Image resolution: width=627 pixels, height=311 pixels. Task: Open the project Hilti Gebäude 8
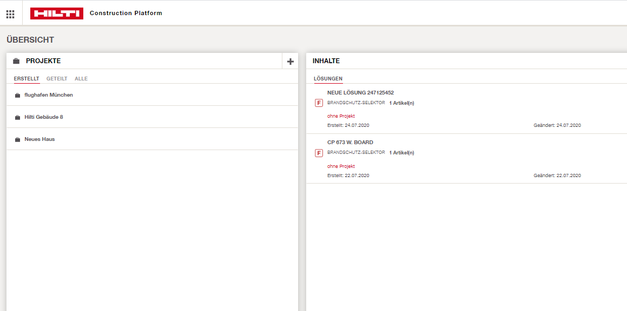pyautogui.click(x=45, y=117)
